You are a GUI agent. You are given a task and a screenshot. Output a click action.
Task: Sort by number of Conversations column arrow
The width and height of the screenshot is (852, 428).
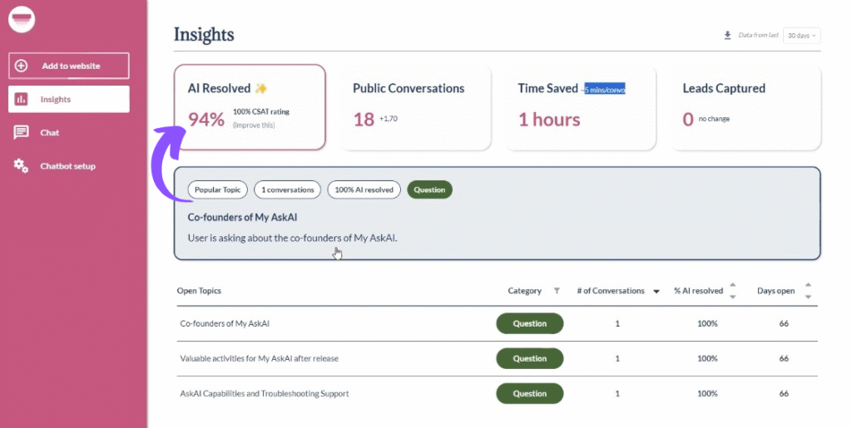pyautogui.click(x=656, y=292)
